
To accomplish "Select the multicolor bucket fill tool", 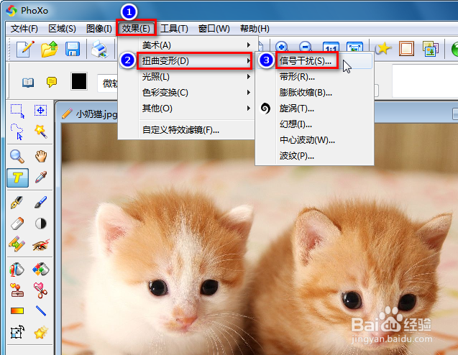I will coord(40,269).
